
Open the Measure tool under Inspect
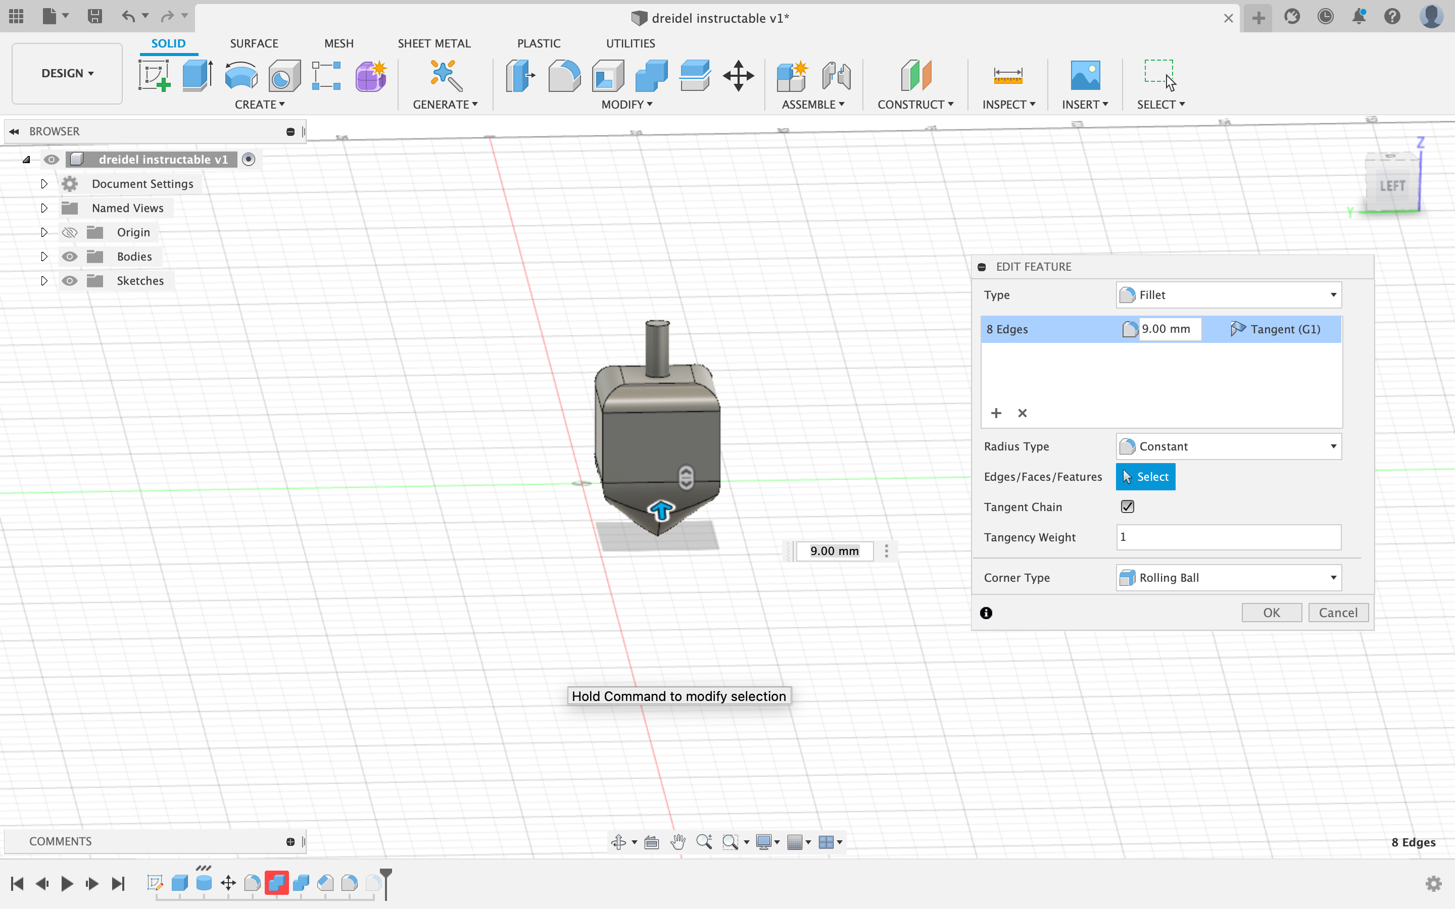tap(1008, 76)
